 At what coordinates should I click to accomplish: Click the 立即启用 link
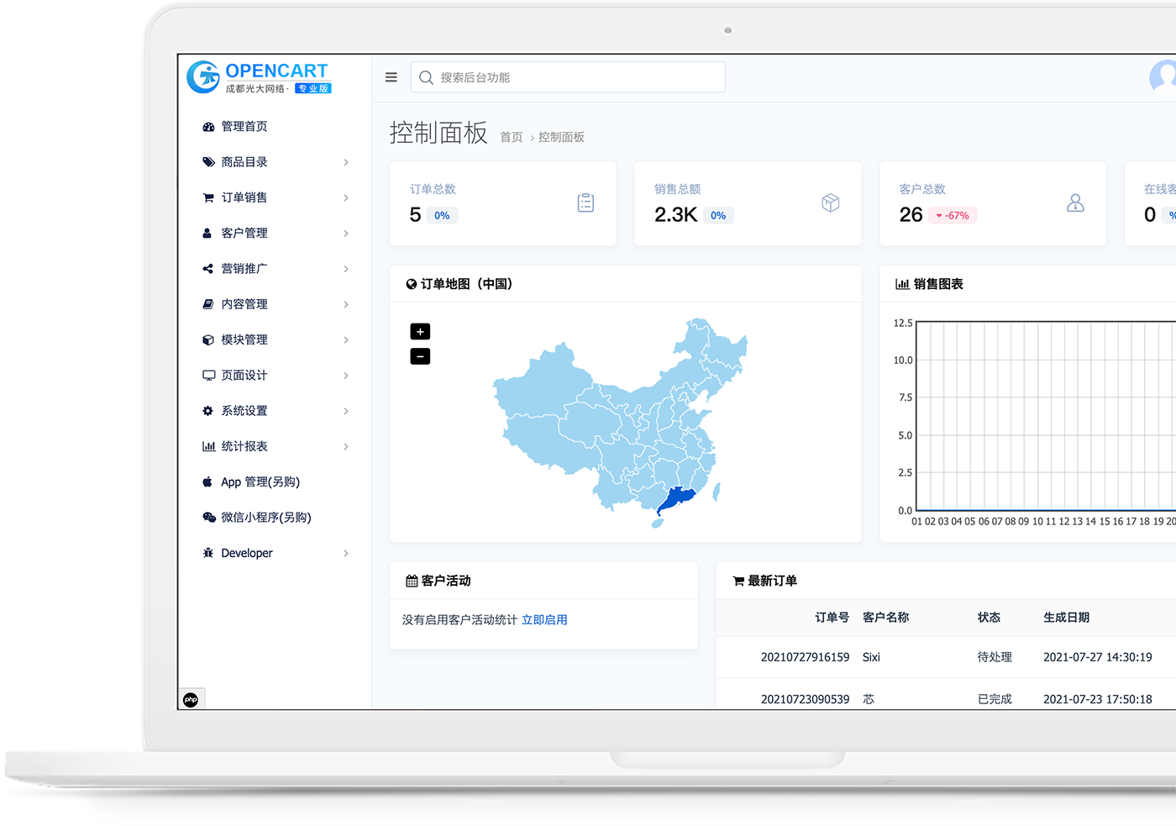click(544, 620)
